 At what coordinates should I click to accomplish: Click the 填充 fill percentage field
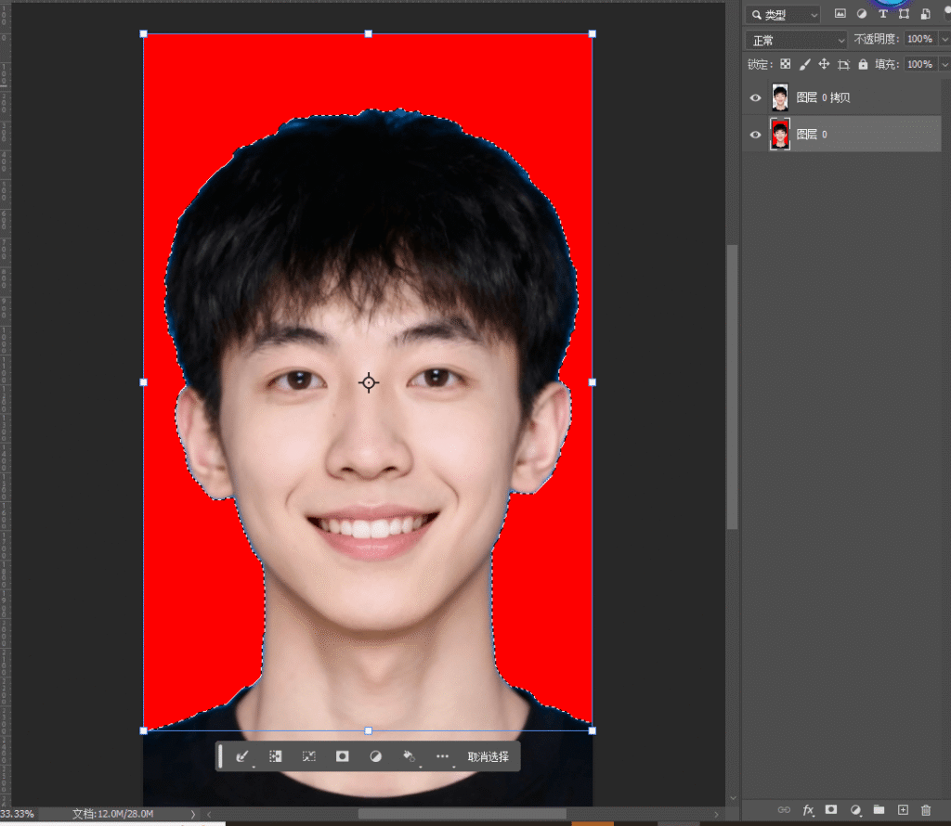[918, 64]
